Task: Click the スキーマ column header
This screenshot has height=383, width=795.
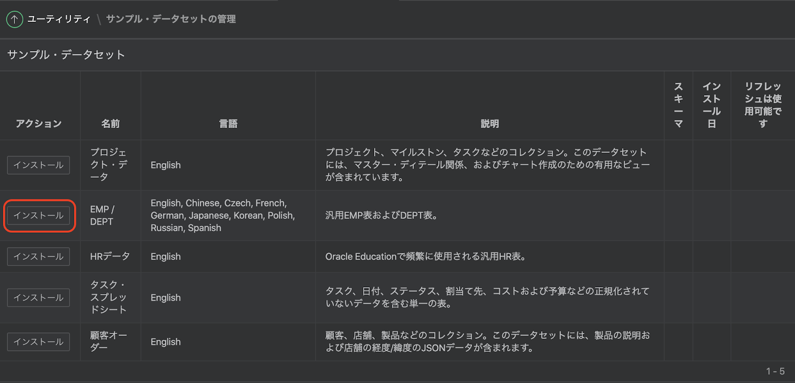Action: click(678, 105)
